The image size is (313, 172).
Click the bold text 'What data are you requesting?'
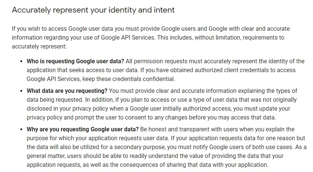tap(67, 91)
